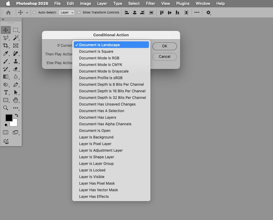273x220 pixels.
Task: Open Edit Toolbar three-dots icon
Action: tap(16, 108)
